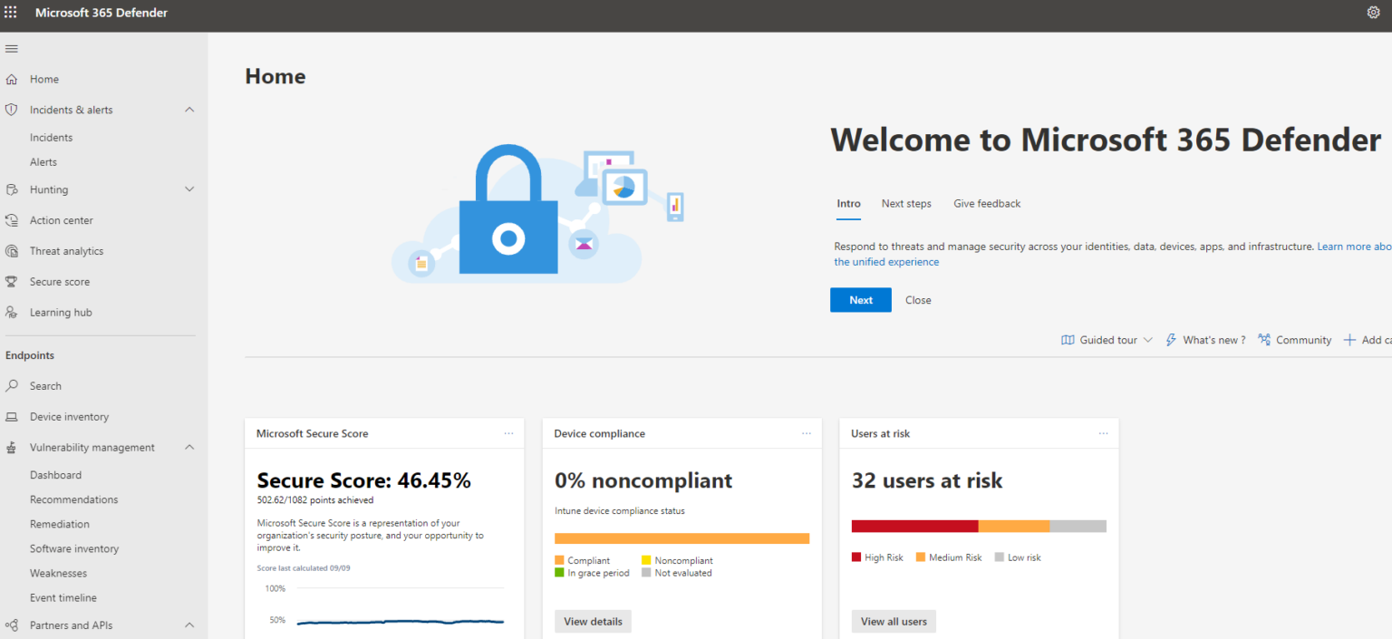Open Weaknesses in the sidebar

(x=58, y=573)
